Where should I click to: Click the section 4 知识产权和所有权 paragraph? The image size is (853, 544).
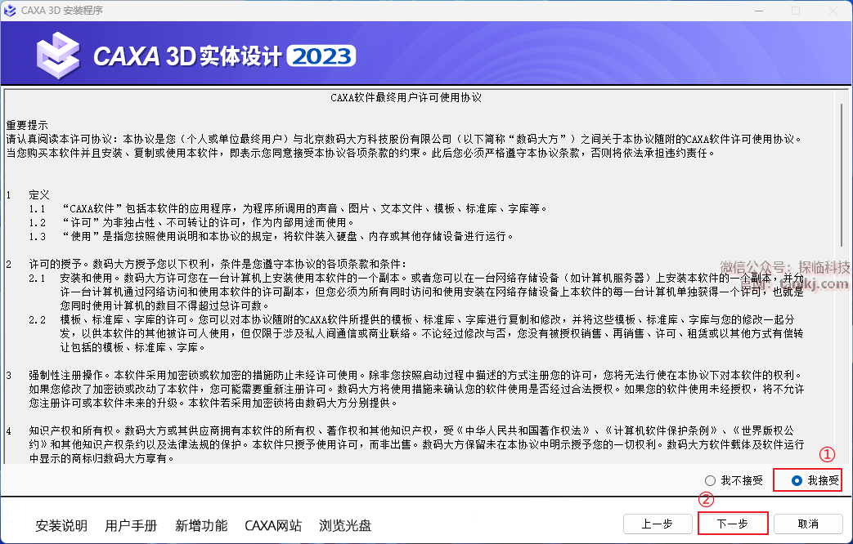[406, 444]
